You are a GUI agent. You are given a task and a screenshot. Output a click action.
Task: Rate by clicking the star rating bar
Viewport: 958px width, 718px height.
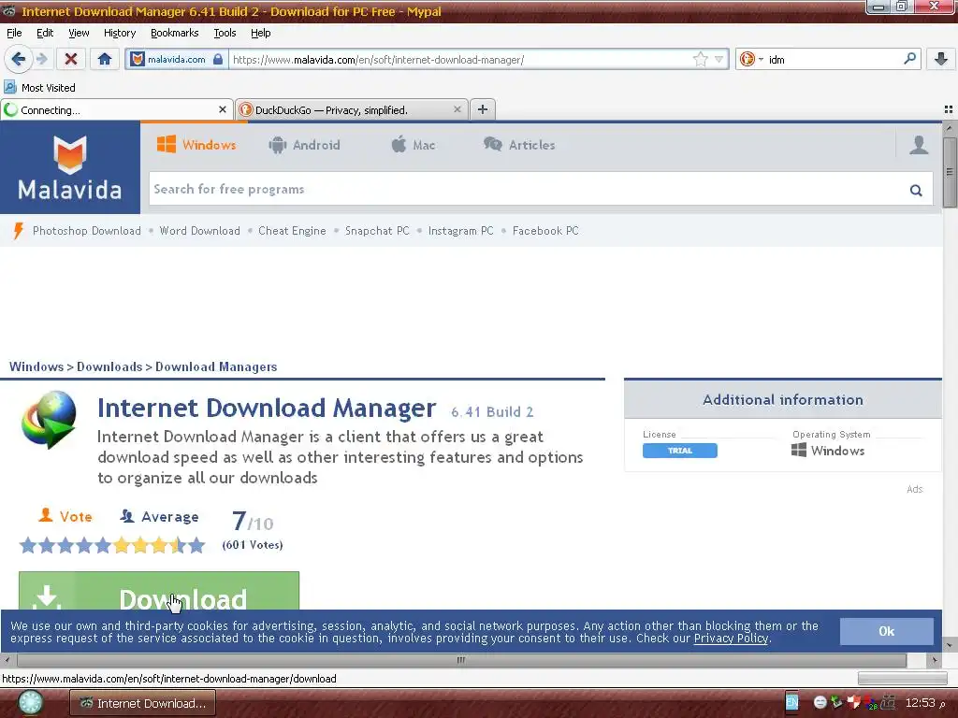point(112,545)
